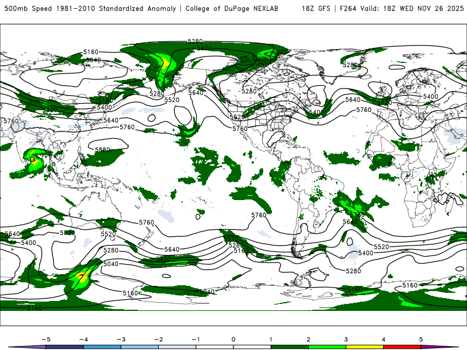
Task: Click the '5' tick label on the colorbar
Action: [421, 339]
